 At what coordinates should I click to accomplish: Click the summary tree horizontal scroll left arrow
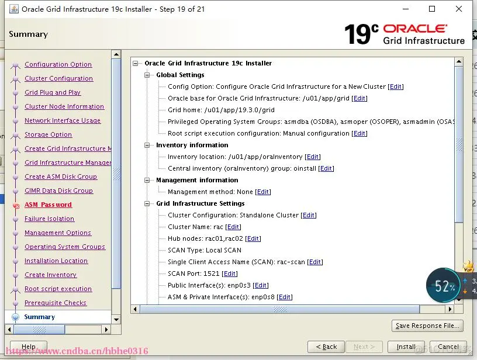[x=136, y=309]
